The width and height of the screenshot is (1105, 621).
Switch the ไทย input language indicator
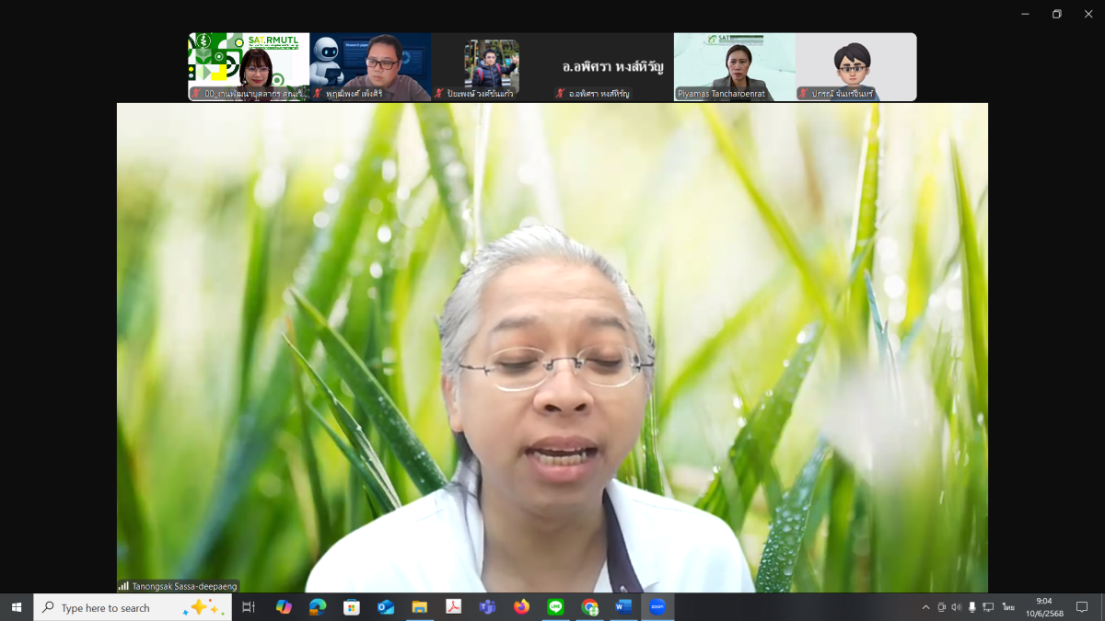point(1008,607)
